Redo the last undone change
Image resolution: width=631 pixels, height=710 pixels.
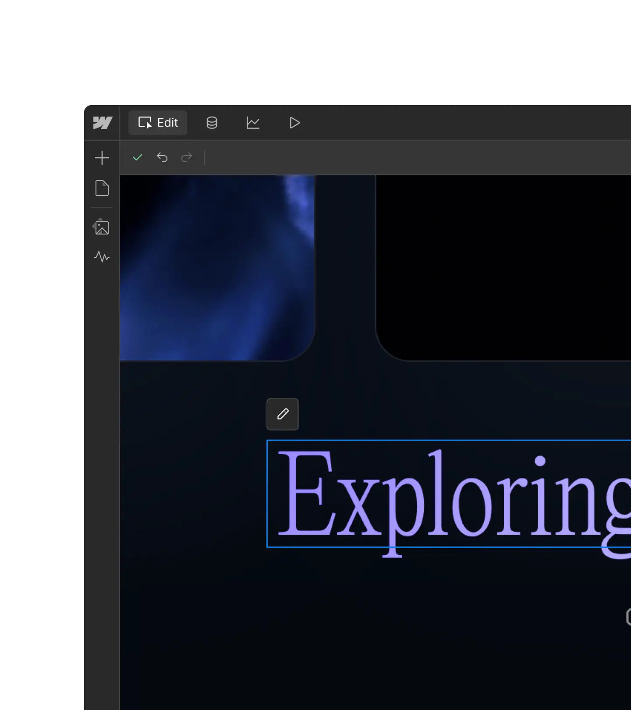tap(187, 157)
